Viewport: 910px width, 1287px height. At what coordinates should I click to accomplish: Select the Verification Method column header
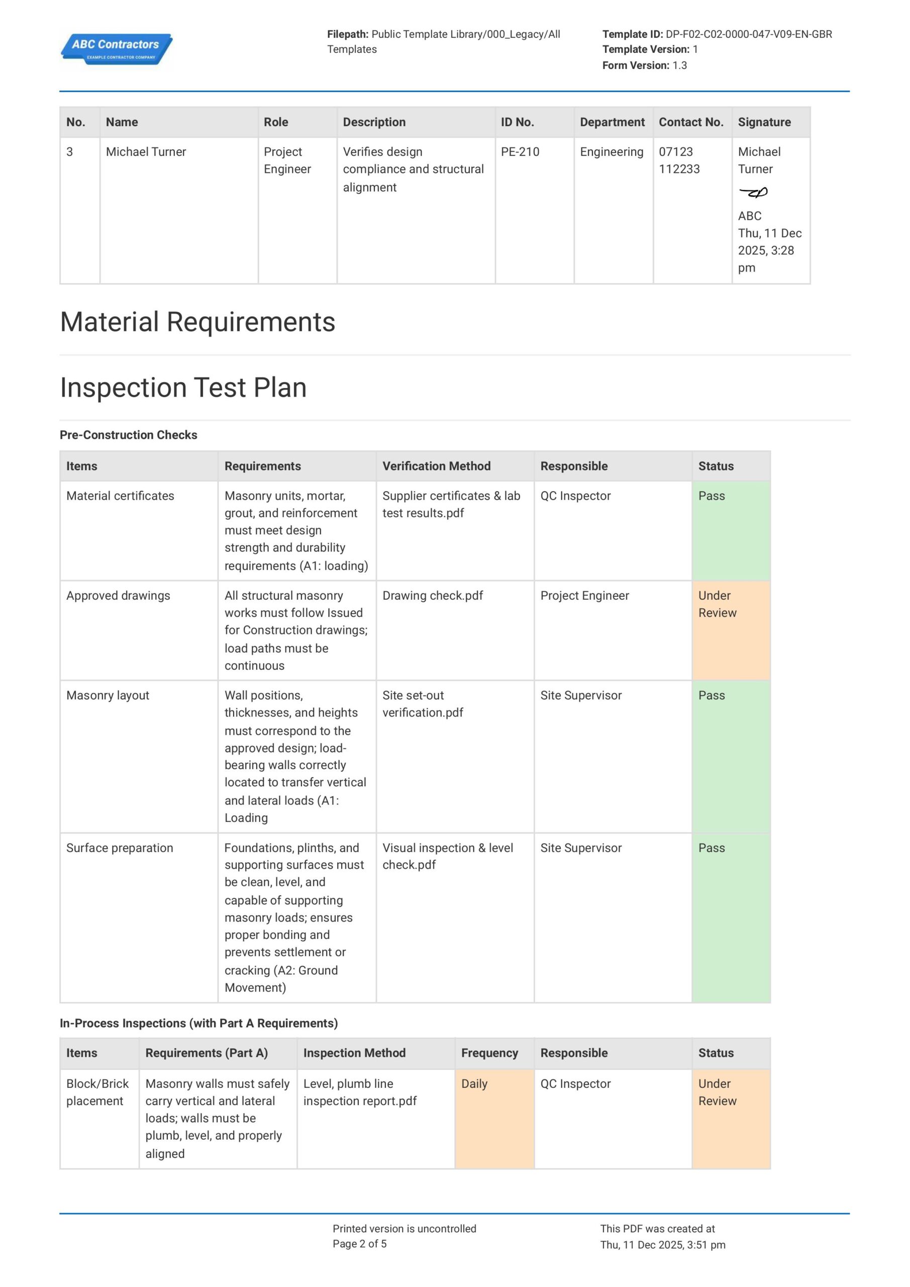[436, 466]
